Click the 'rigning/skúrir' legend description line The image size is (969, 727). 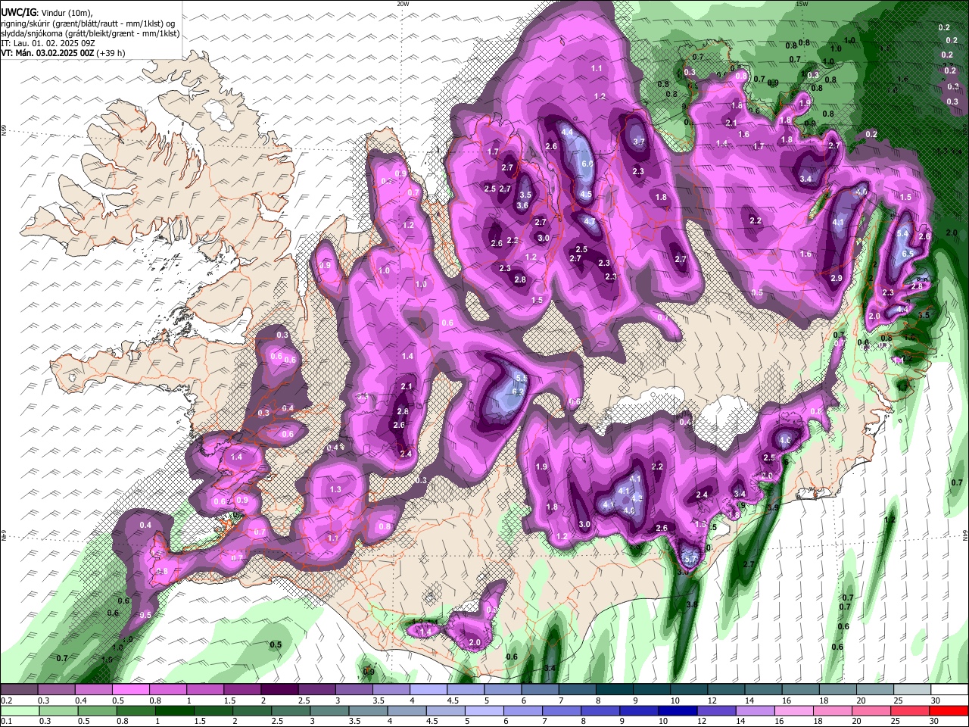(88, 23)
